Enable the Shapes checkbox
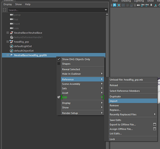This screenshot has height=149, width=160. coord(59,63)
